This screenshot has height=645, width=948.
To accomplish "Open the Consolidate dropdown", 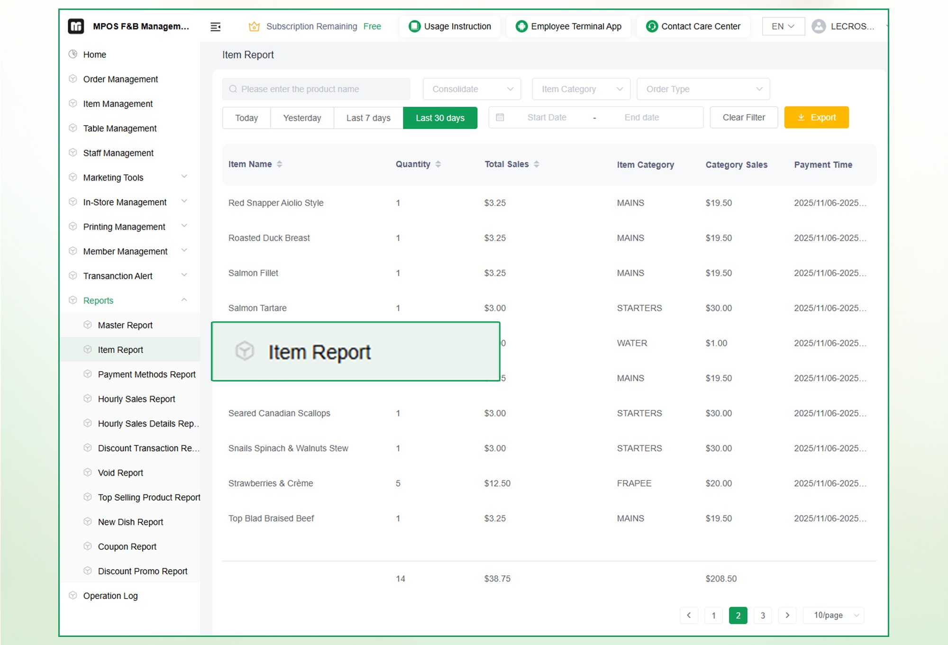I will pos(472,89).
